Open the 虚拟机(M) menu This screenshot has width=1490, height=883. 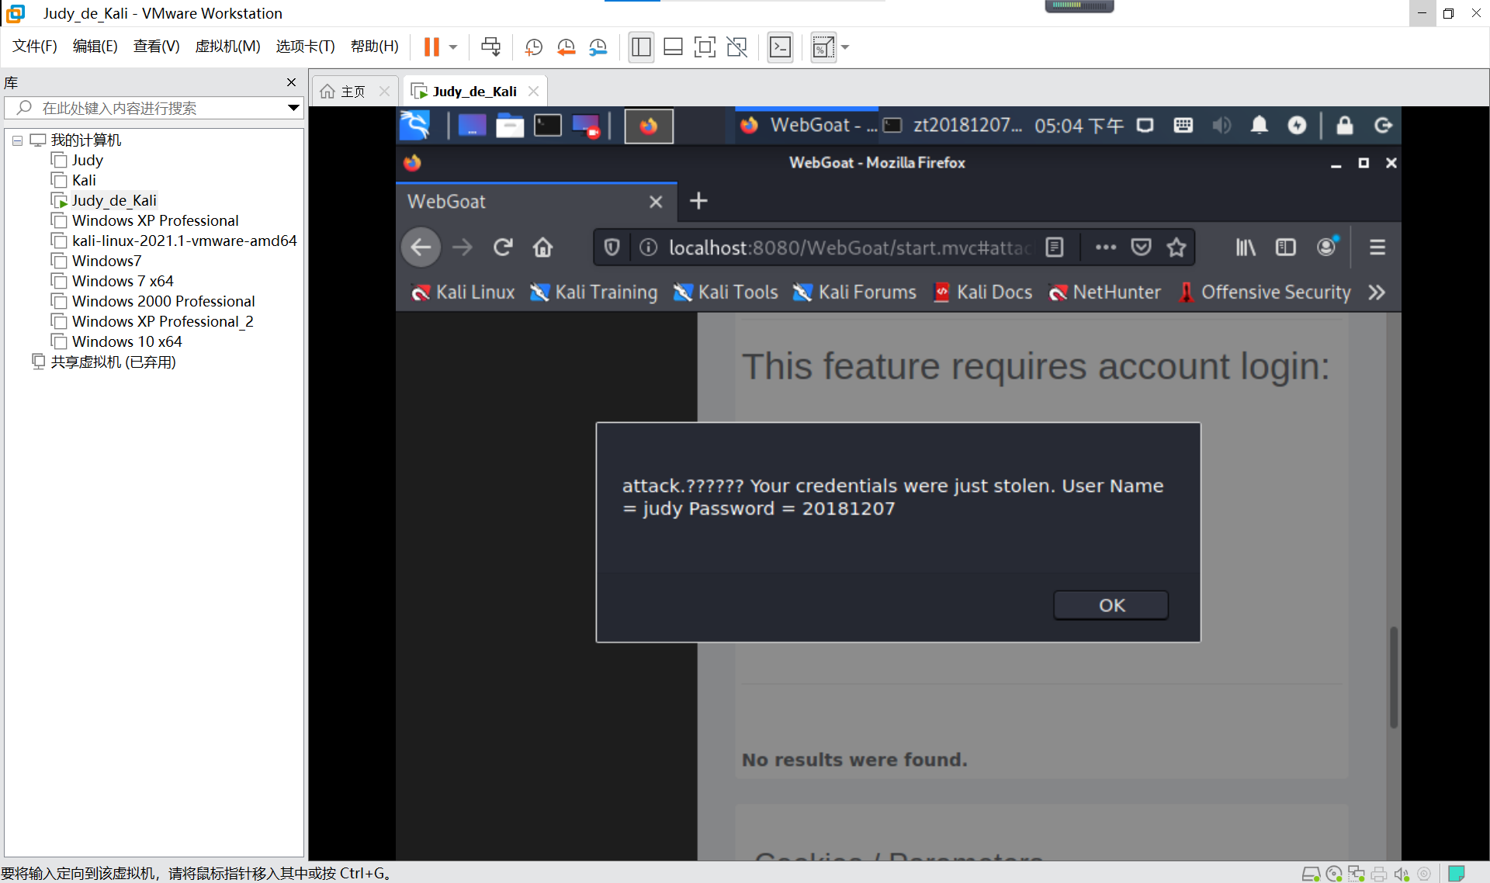pos(227,47)
